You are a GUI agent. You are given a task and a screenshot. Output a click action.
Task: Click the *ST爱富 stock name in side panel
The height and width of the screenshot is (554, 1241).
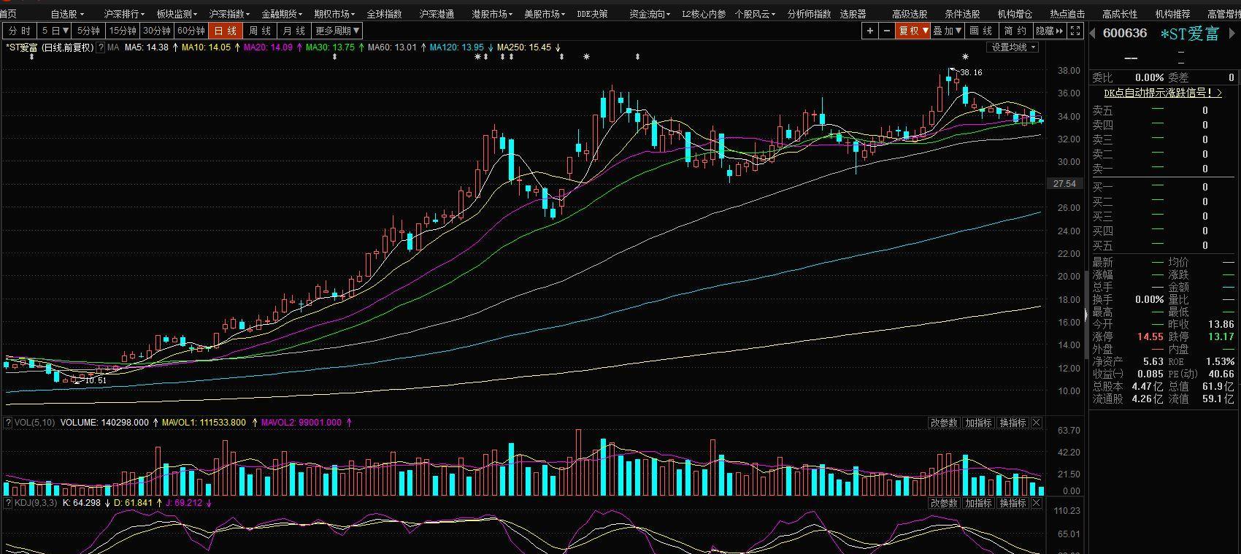(x=1190, y=34)
